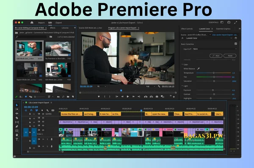The width and height of the screenshot is (254, 168).
Task: Reset the Lumetri Color effect icon
Action: pos(236,38)
